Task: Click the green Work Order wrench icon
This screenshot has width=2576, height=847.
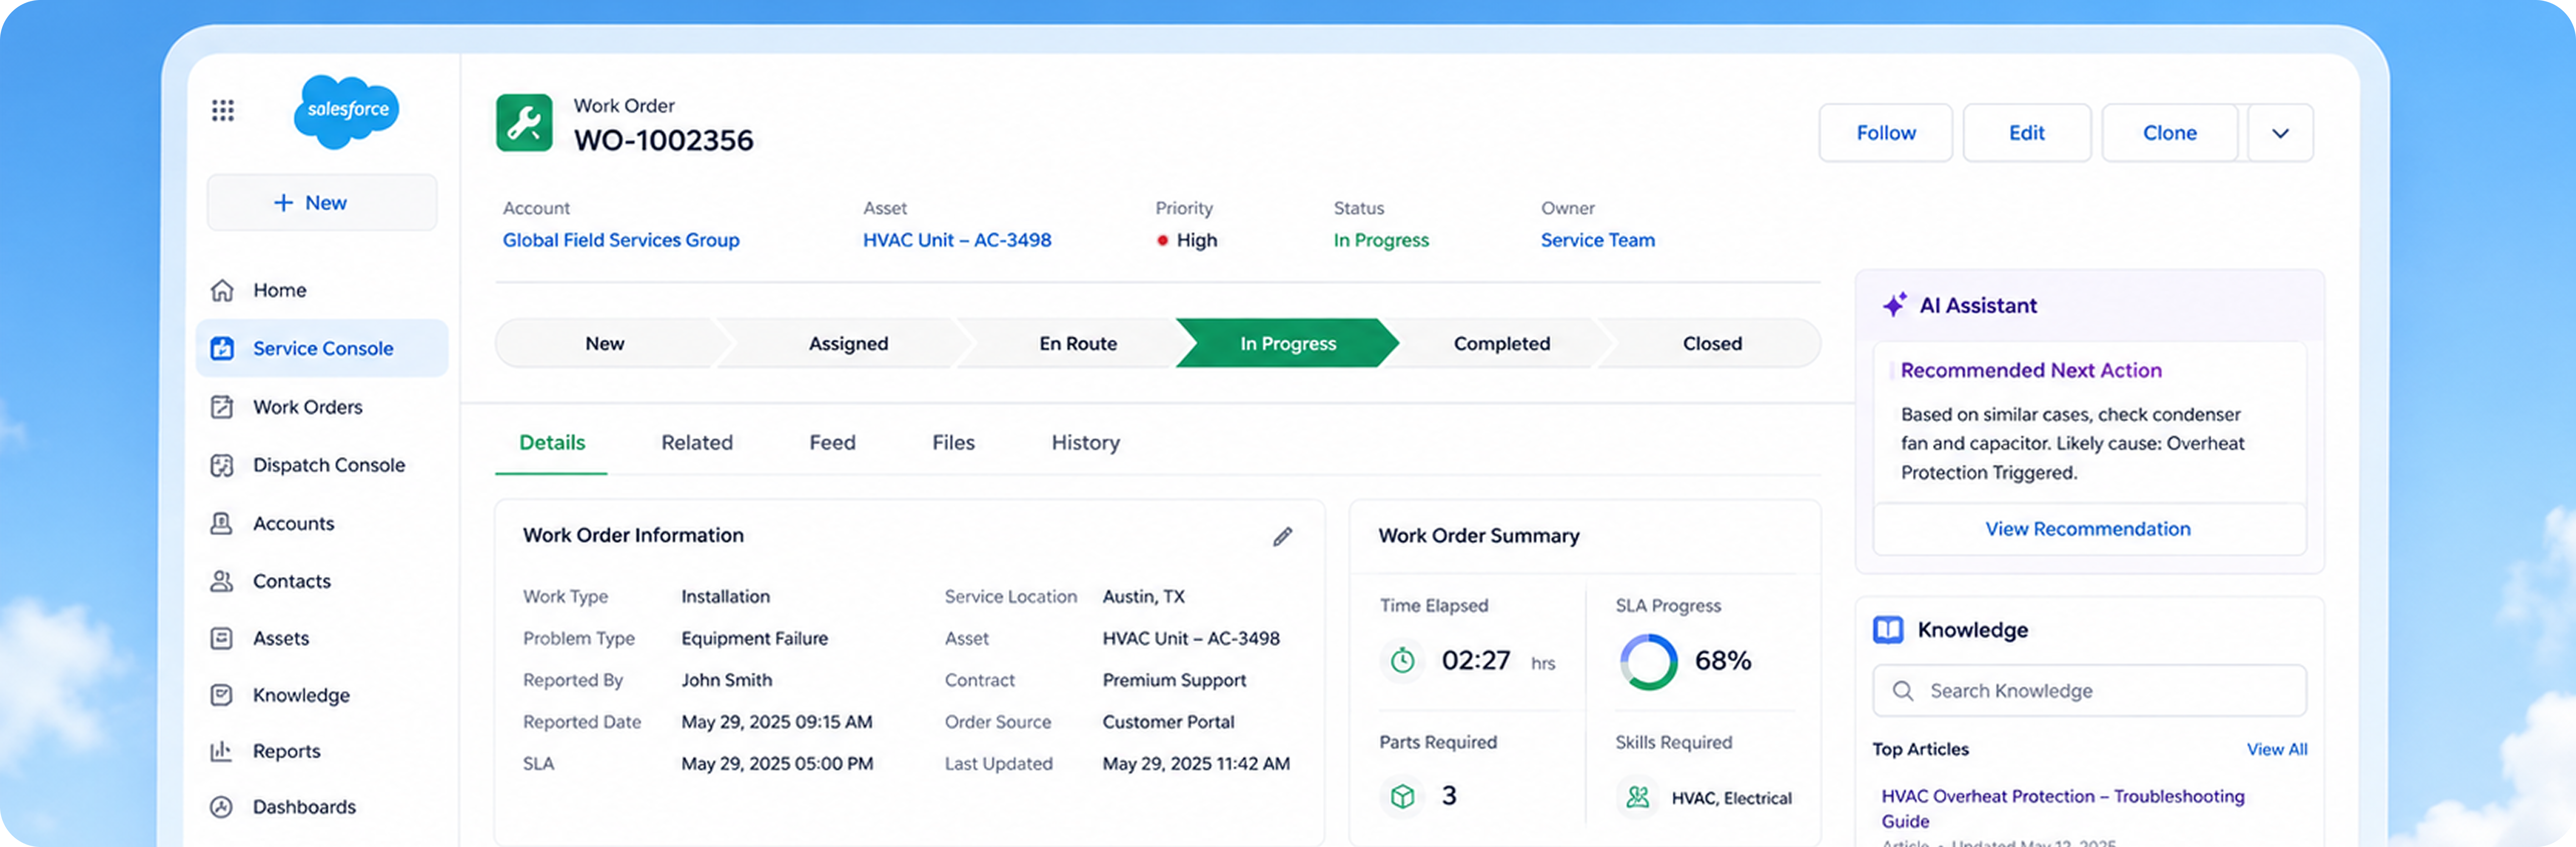Action: pyautogui.click(x=524, y=123)
